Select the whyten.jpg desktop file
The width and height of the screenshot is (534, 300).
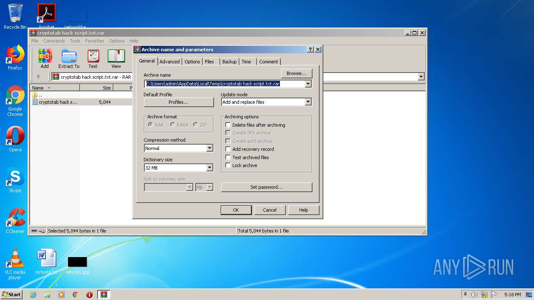78,265
